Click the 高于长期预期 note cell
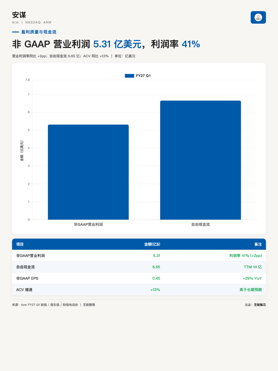 tap(250, 290)
